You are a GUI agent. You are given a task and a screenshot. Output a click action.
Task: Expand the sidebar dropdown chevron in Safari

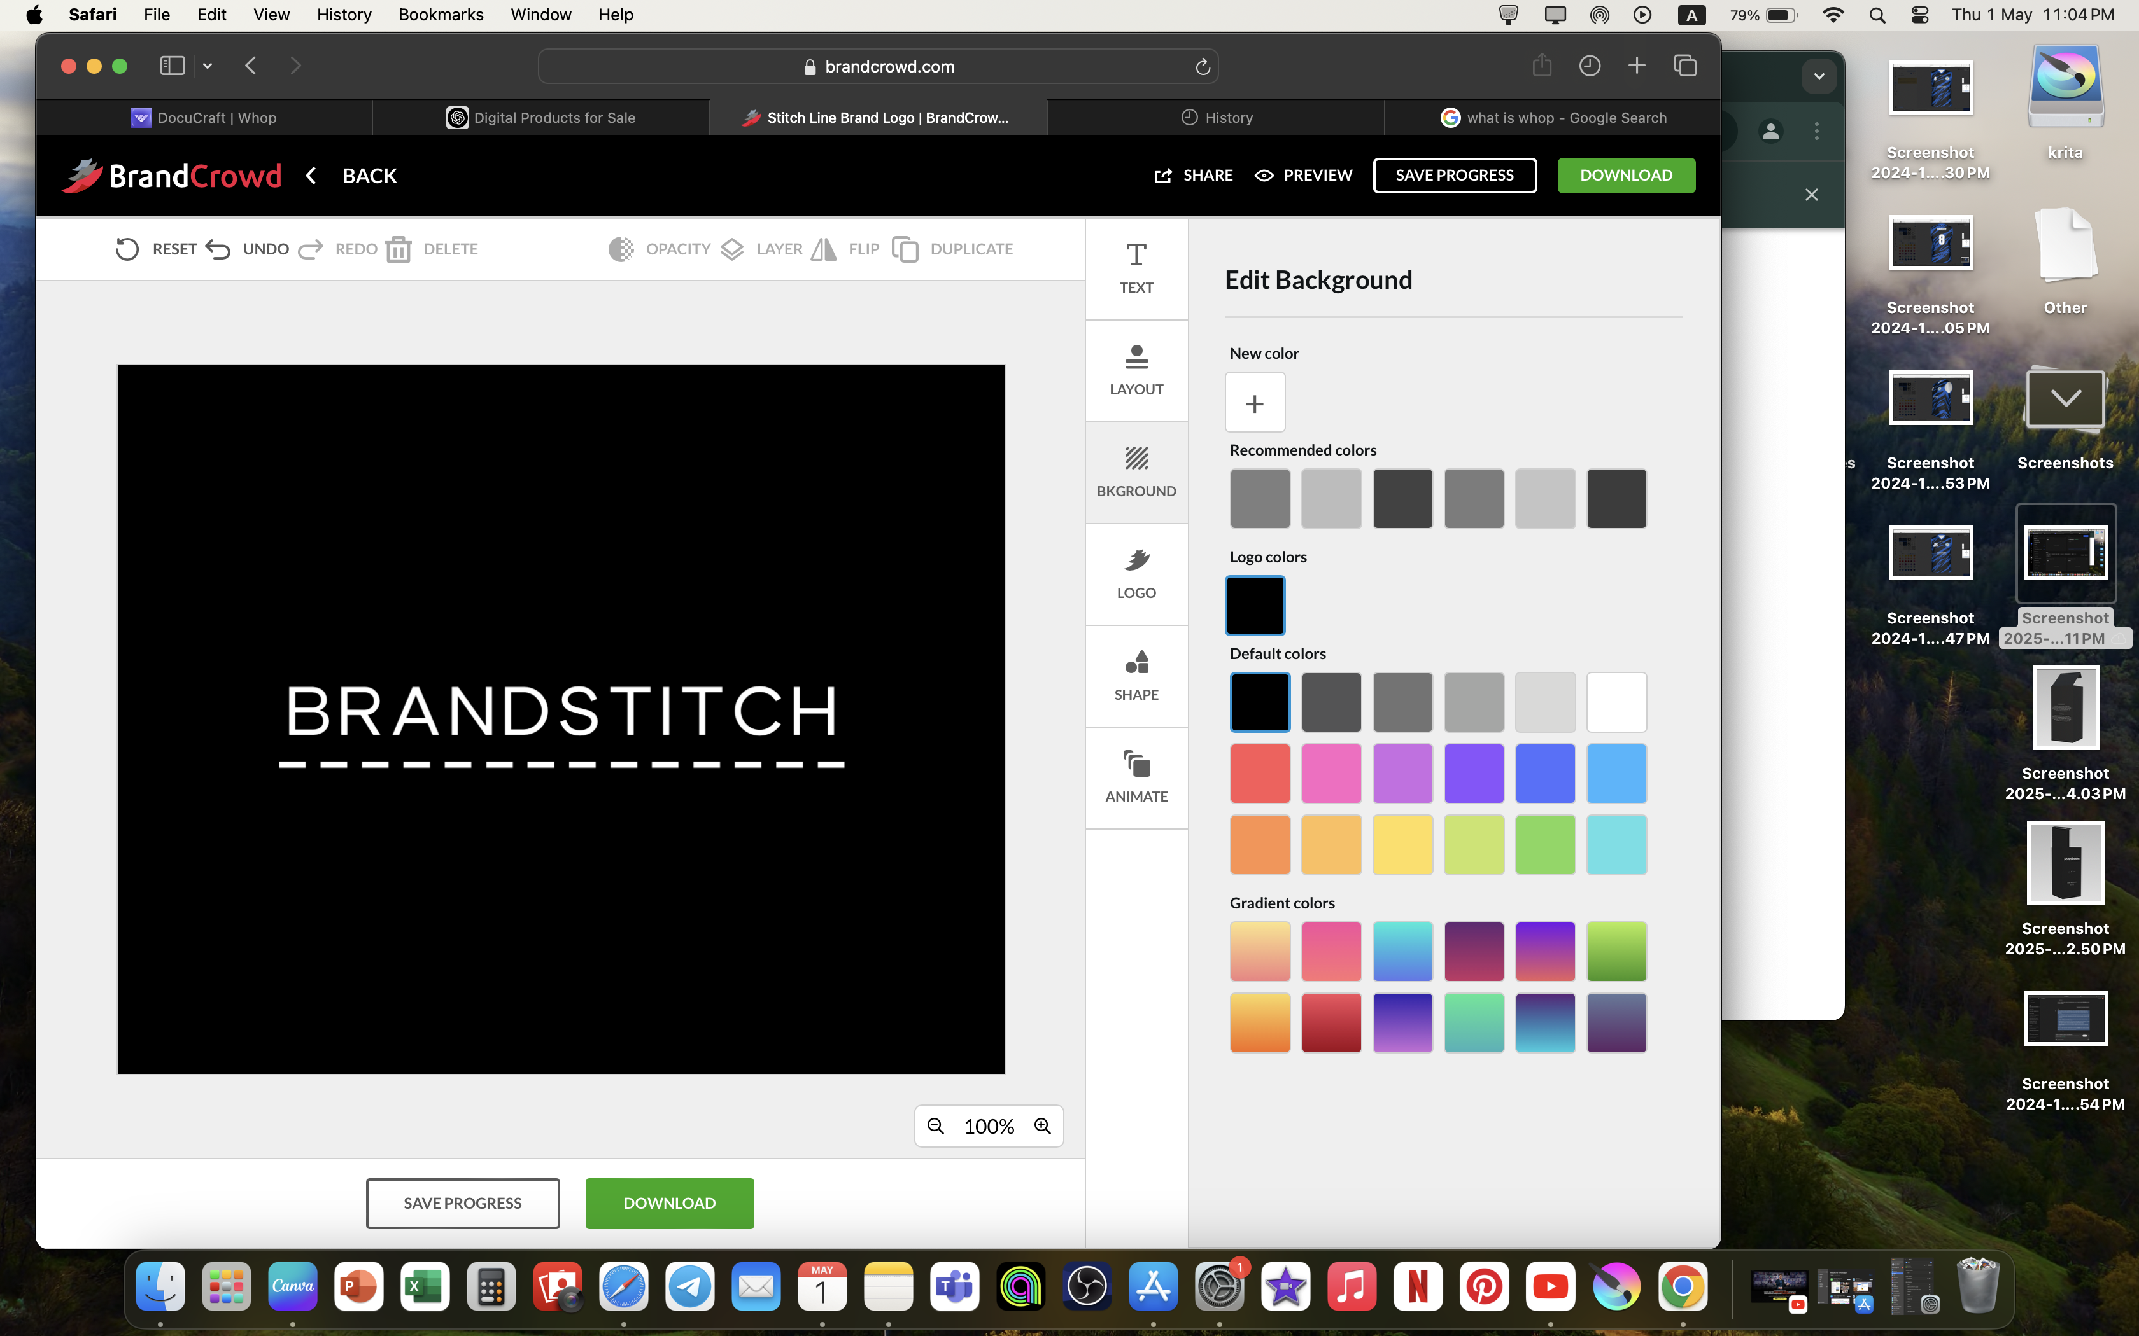click(208, 66)
